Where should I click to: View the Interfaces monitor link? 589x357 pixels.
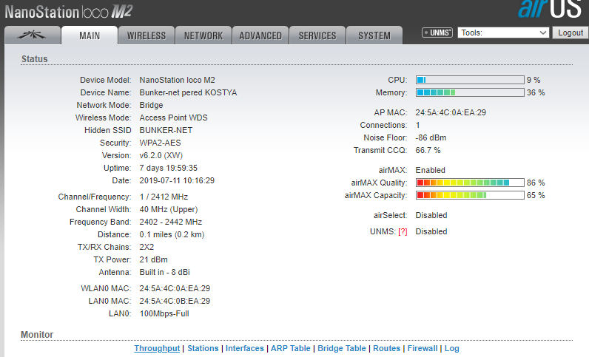pos(244,348)
